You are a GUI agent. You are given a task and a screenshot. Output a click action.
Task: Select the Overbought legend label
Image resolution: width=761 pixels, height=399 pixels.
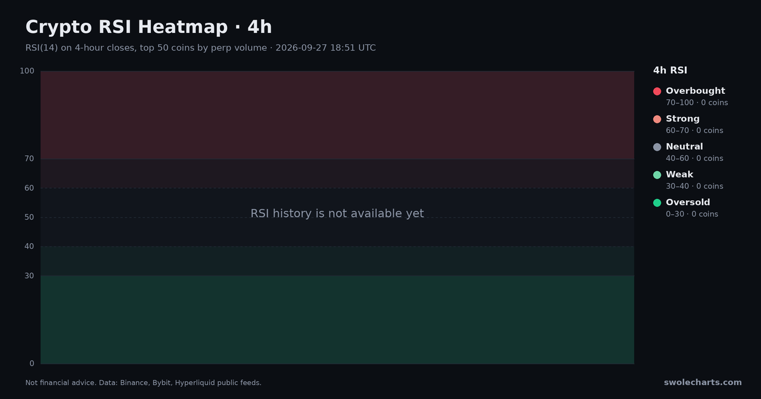point(695,91)
